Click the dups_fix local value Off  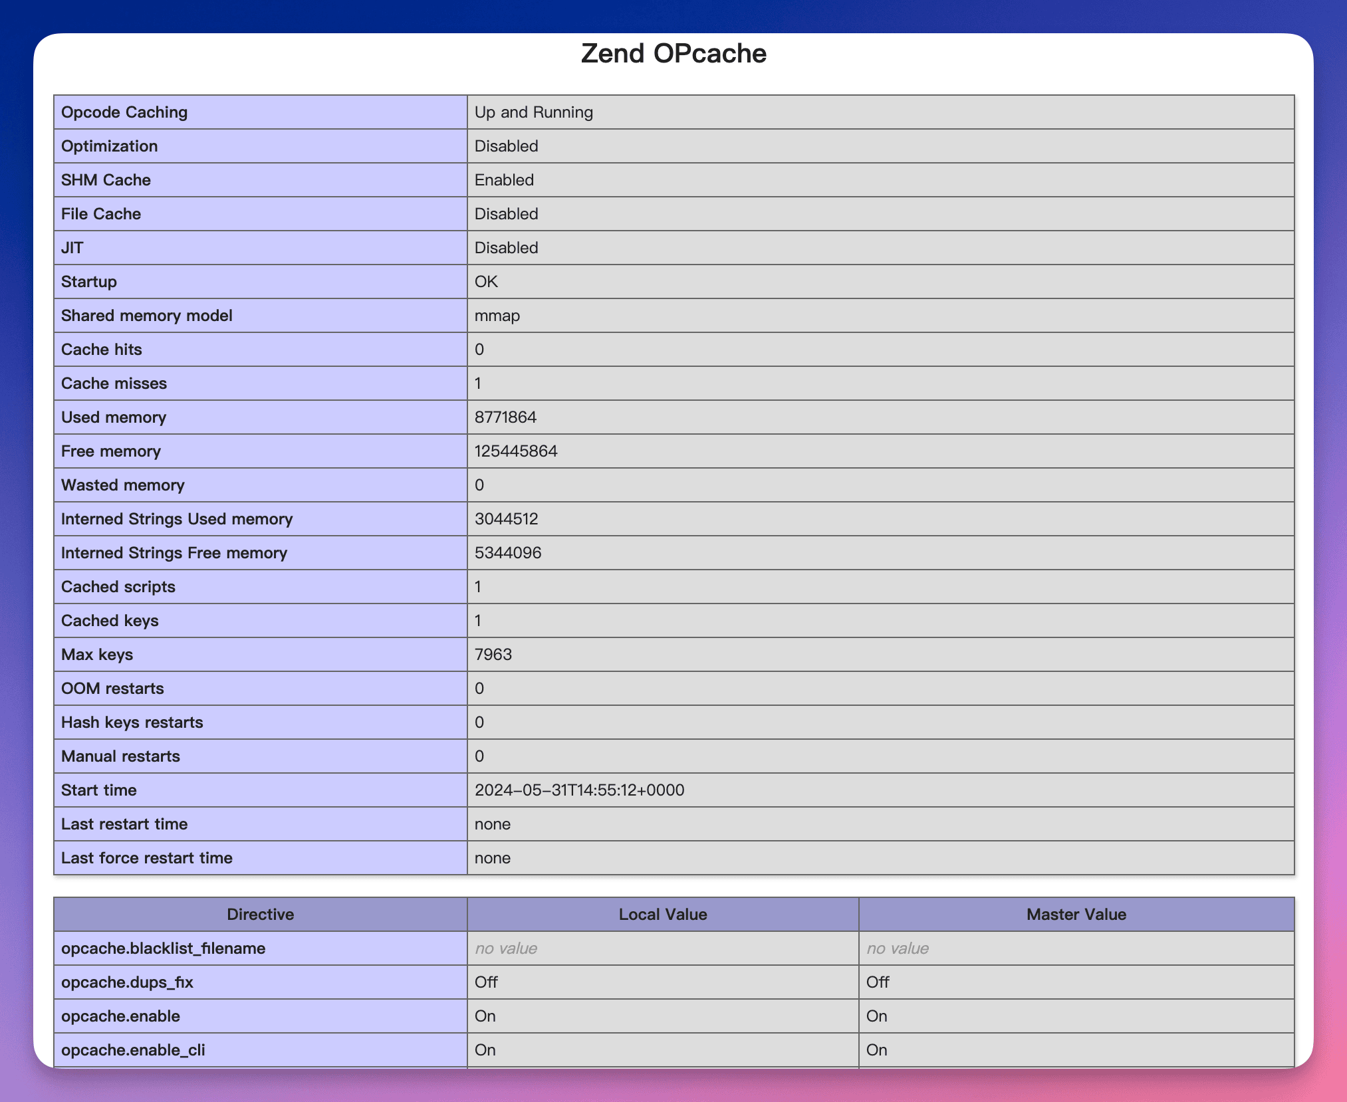tap(486, 982)
